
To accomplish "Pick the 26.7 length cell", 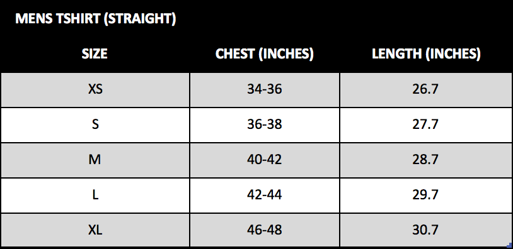I will click(x=426, y=90).
